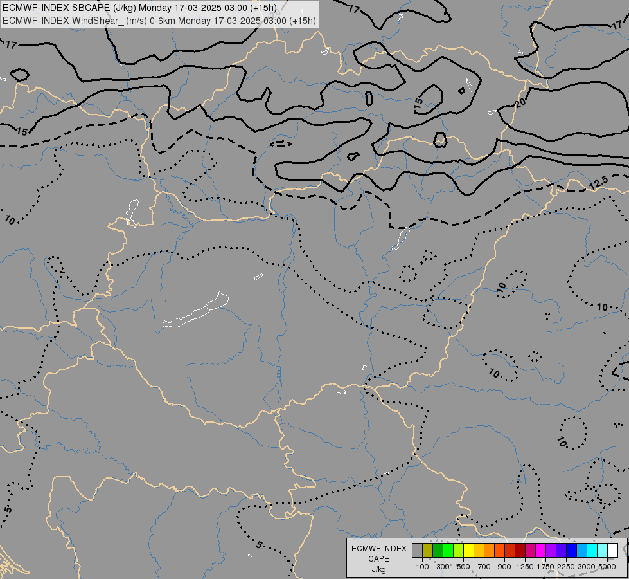Click the ECMWF-INDEX heading inside the legend box
Image resolution: width=629 pixels, height=579 pixels.
click(x=379, y=549)
